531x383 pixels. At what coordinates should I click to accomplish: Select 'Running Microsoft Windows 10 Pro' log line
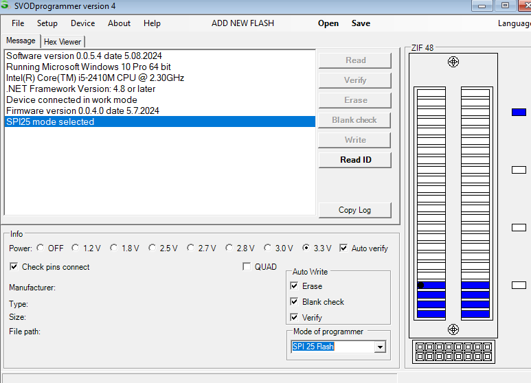click(160, 67)
